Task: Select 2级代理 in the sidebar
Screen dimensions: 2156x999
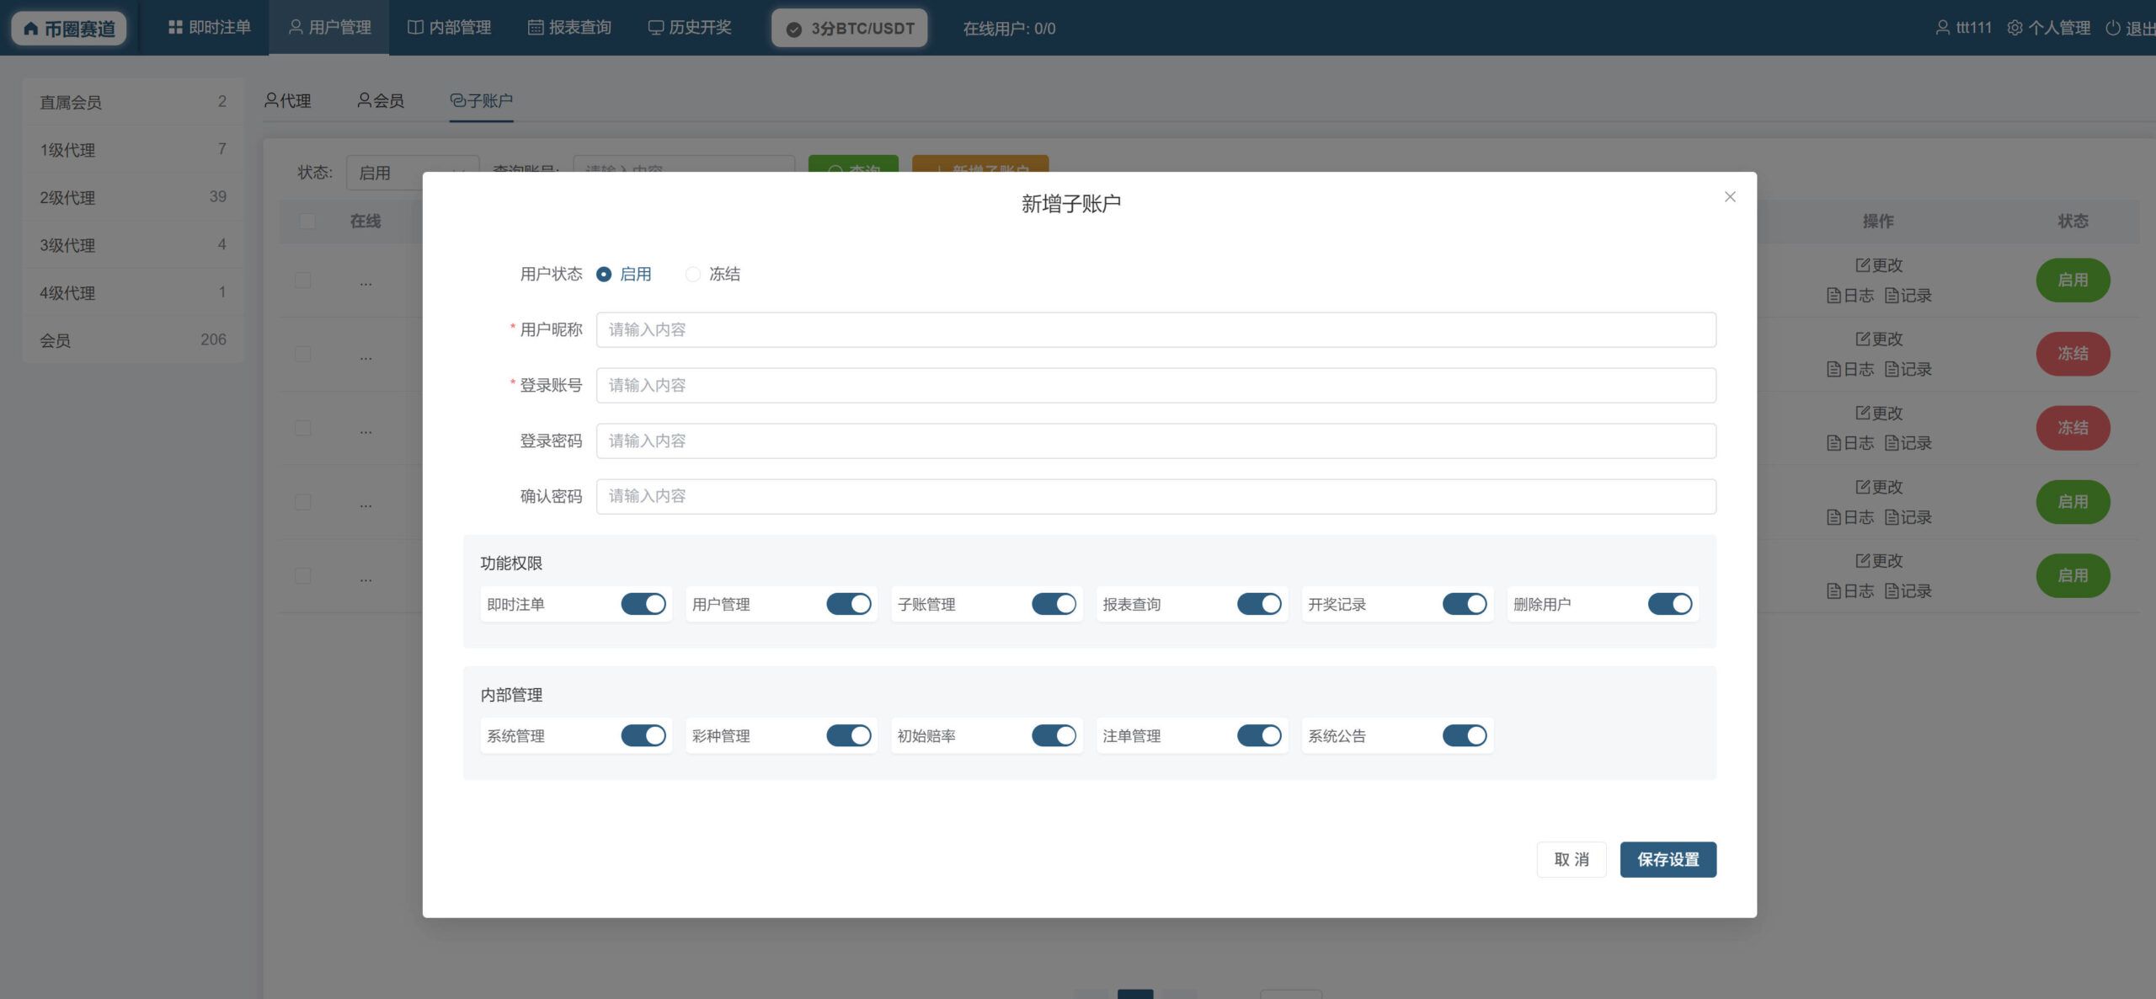Action: click(133, 197)
